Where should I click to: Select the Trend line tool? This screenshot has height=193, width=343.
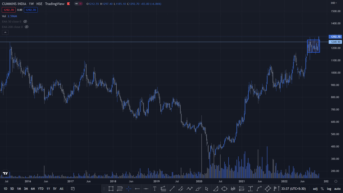172,189
